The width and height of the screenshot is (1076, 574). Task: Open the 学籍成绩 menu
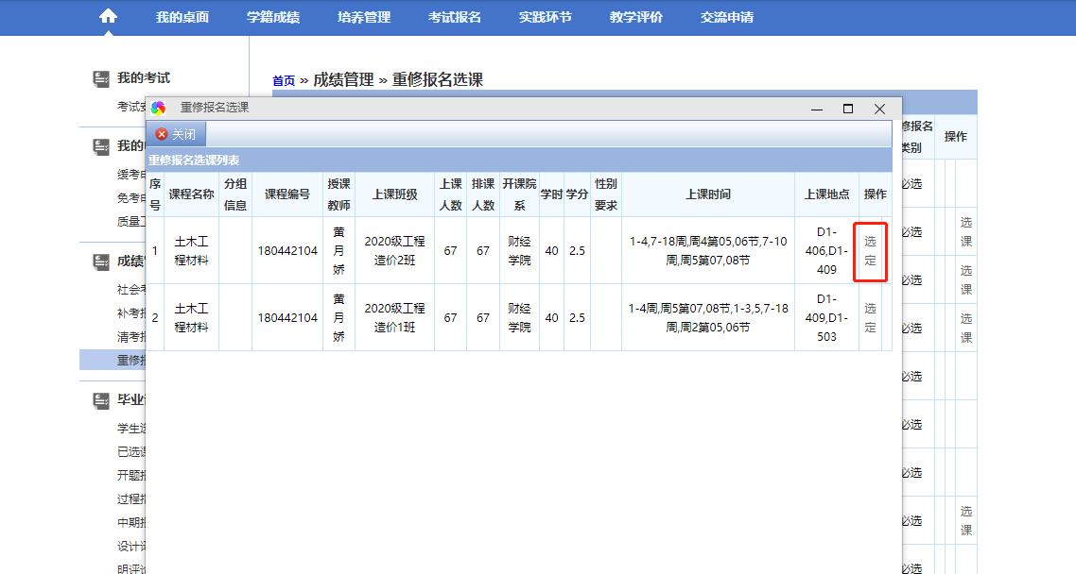[273, 17]
